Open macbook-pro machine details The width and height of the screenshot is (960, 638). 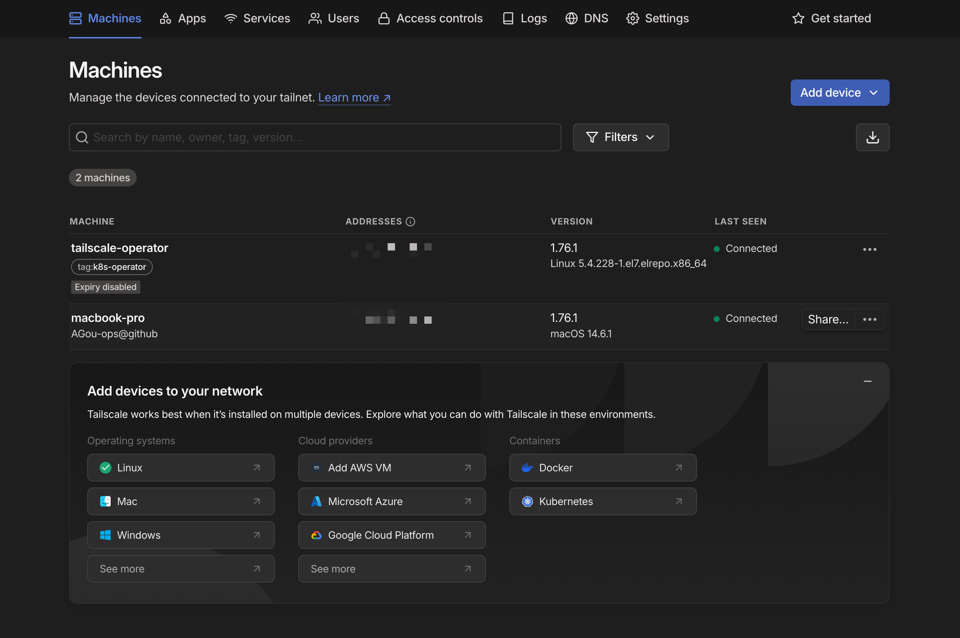[x=108, y=318]
